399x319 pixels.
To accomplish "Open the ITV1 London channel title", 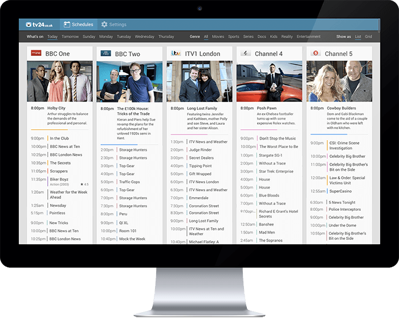I will [x=202, y=54].
